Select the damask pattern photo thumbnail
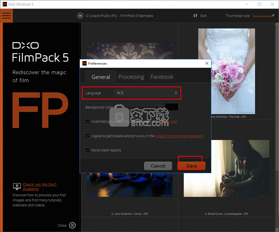Image resolution: width=279 pixels, height=232 pixels. pos(129,51)
